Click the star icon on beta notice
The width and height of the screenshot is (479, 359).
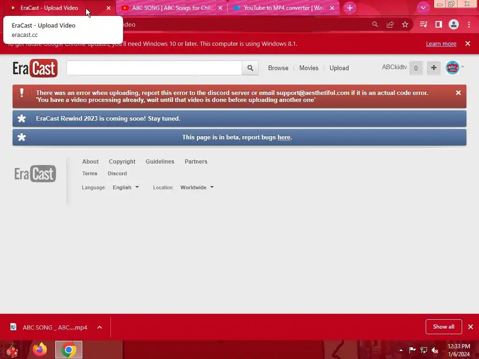point(22,137)
